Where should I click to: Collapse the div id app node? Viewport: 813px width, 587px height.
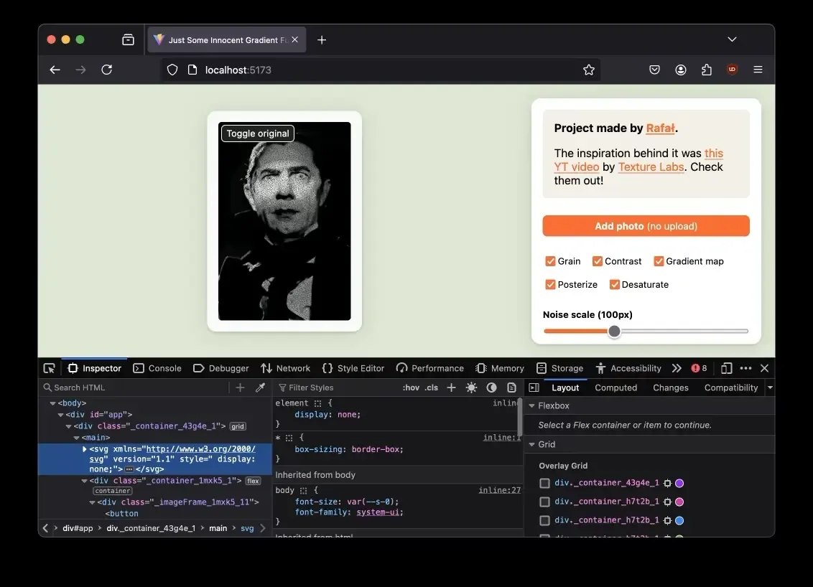coord(60,415)
